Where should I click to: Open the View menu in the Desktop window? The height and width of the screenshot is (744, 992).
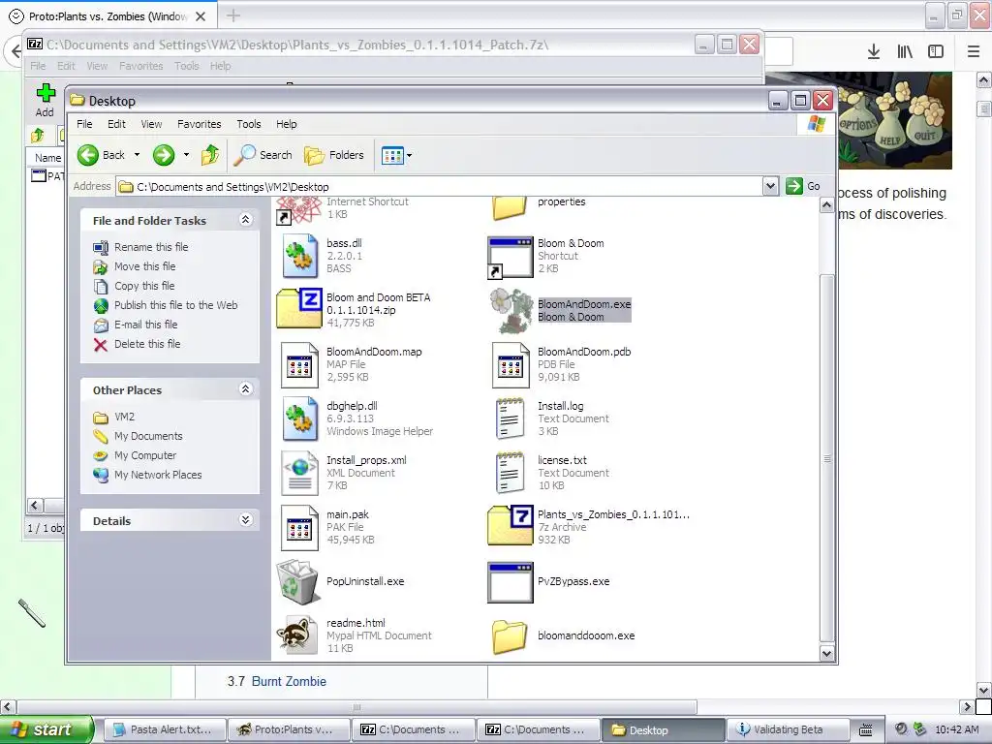click(151, 124)
